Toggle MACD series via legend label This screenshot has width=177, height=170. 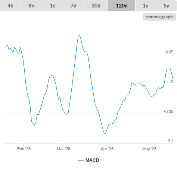pos(92,160)
